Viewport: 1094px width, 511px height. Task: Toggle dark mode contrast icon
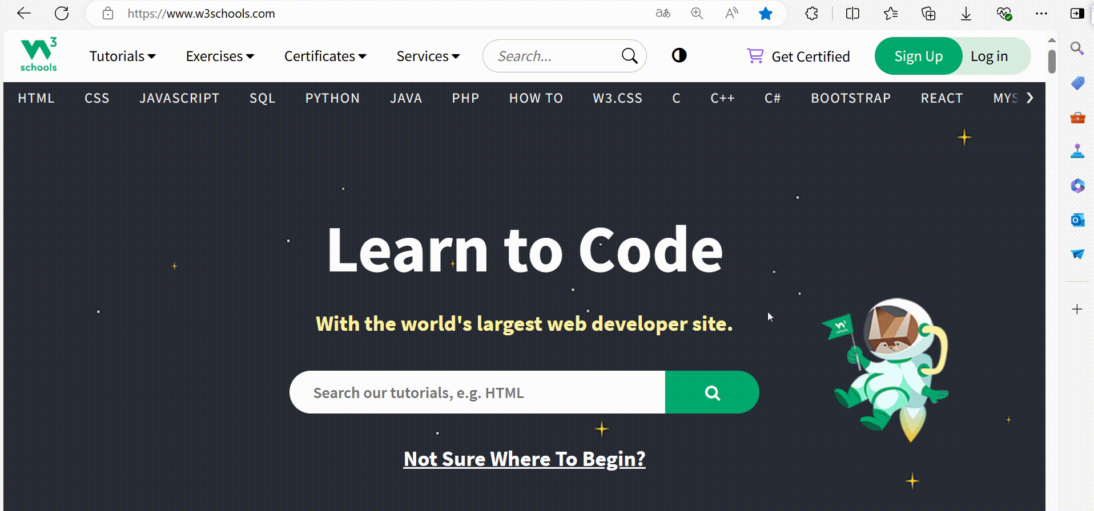[679, 55]
